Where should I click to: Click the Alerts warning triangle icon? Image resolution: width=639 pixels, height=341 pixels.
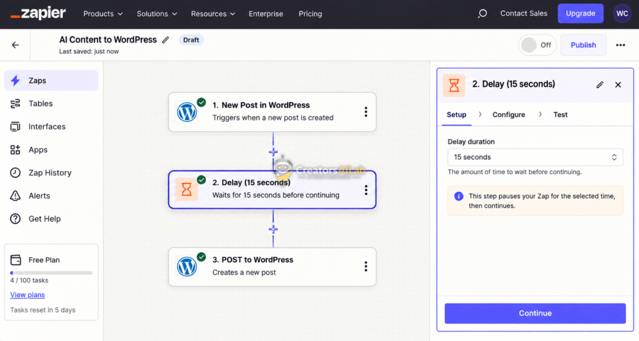click(16, 195)
